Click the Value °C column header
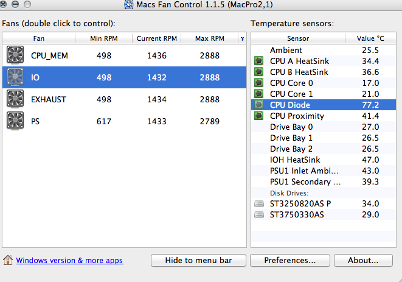Image resolution: width=402 pixels, height=282 pixels. point(370,38)
